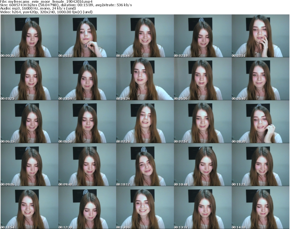
Task: Select the frame stamped 00:05:40
Action: pyautogui.click(x=261, y=79)
